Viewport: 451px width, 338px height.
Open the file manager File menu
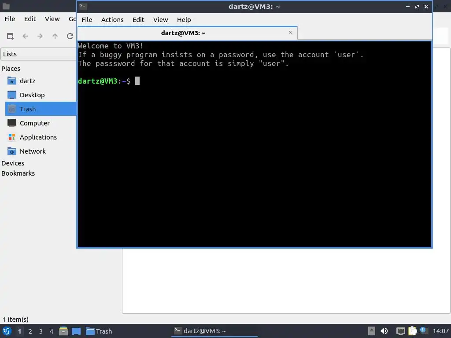(x=10, y=19)
